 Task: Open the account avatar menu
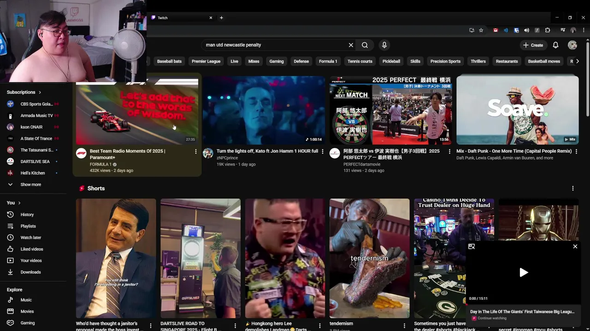pos(572,45)
